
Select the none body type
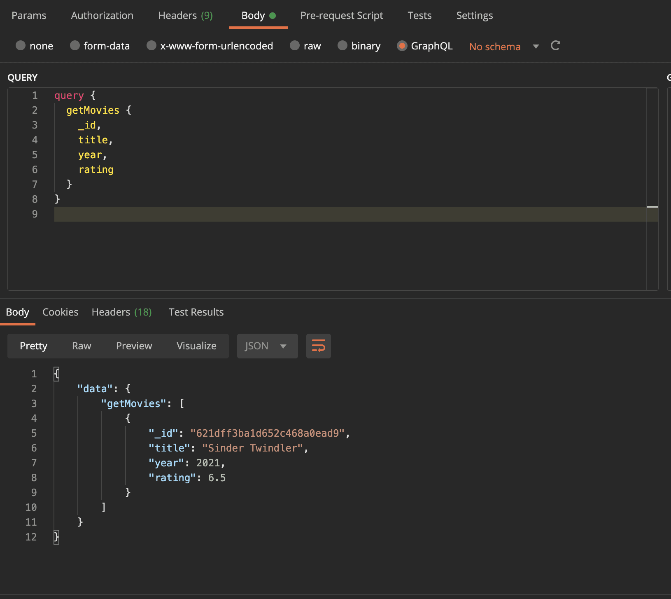21,46
